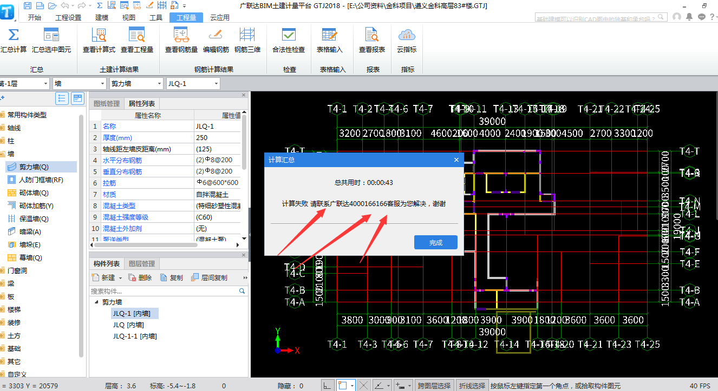The width and height of the screenshot is (718, 391).
Task: Click the property list vertical scrollbar
Action: (244, 141)
